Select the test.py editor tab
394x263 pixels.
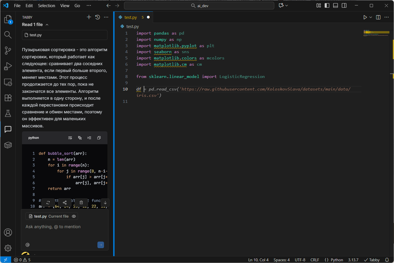point(131,17)
